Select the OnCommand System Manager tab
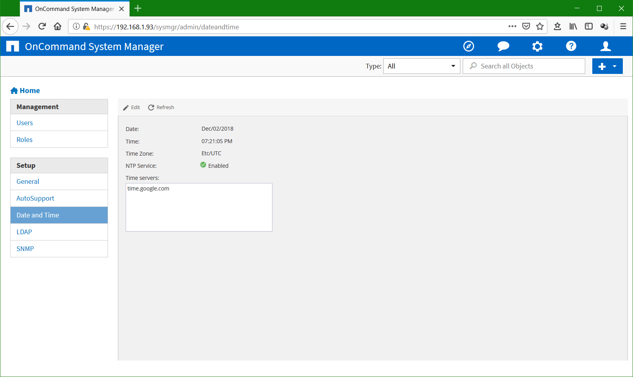633x377 pixels. [x=74, y=9]
